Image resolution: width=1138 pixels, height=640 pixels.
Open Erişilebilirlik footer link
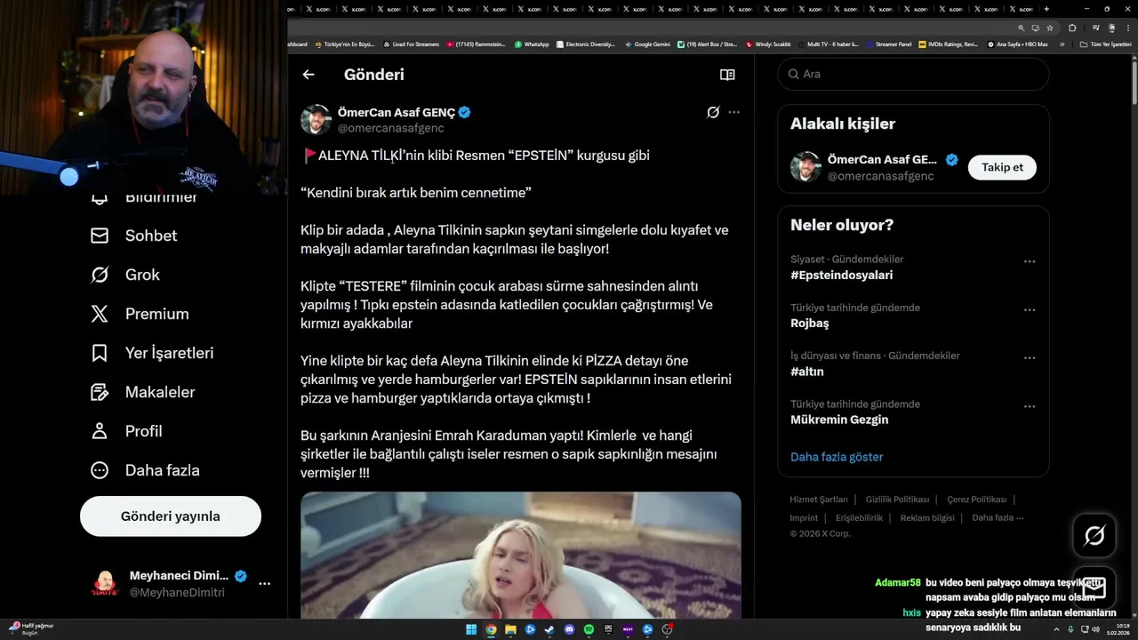859,518
